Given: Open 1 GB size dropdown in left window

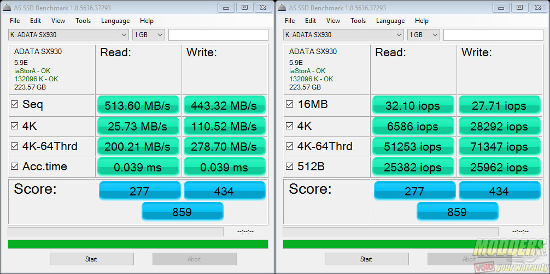Looking at the screenshot, I should click(x=148, y=35).
